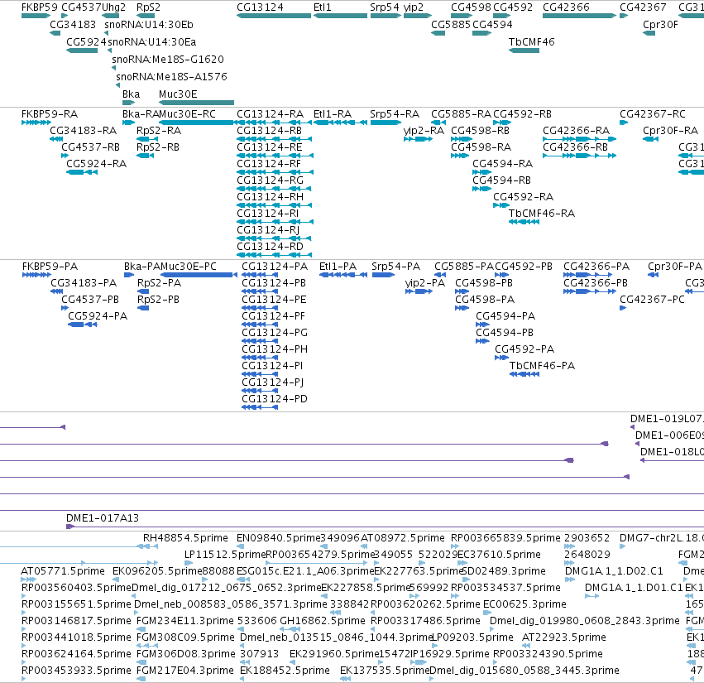The width and height of the screenshot is (704, 683).
Task: Select transcript CG42366-RB label
Action: 575,147
